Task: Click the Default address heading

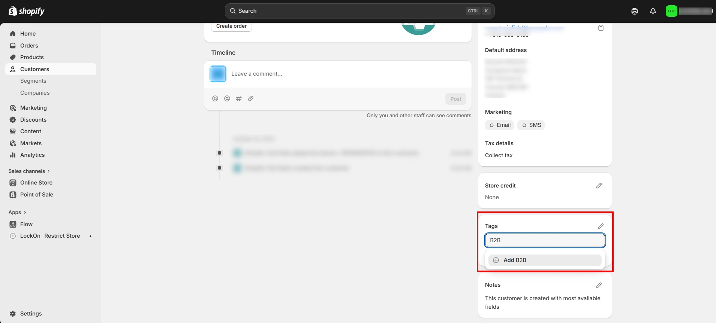Action: tap(506, 50)
